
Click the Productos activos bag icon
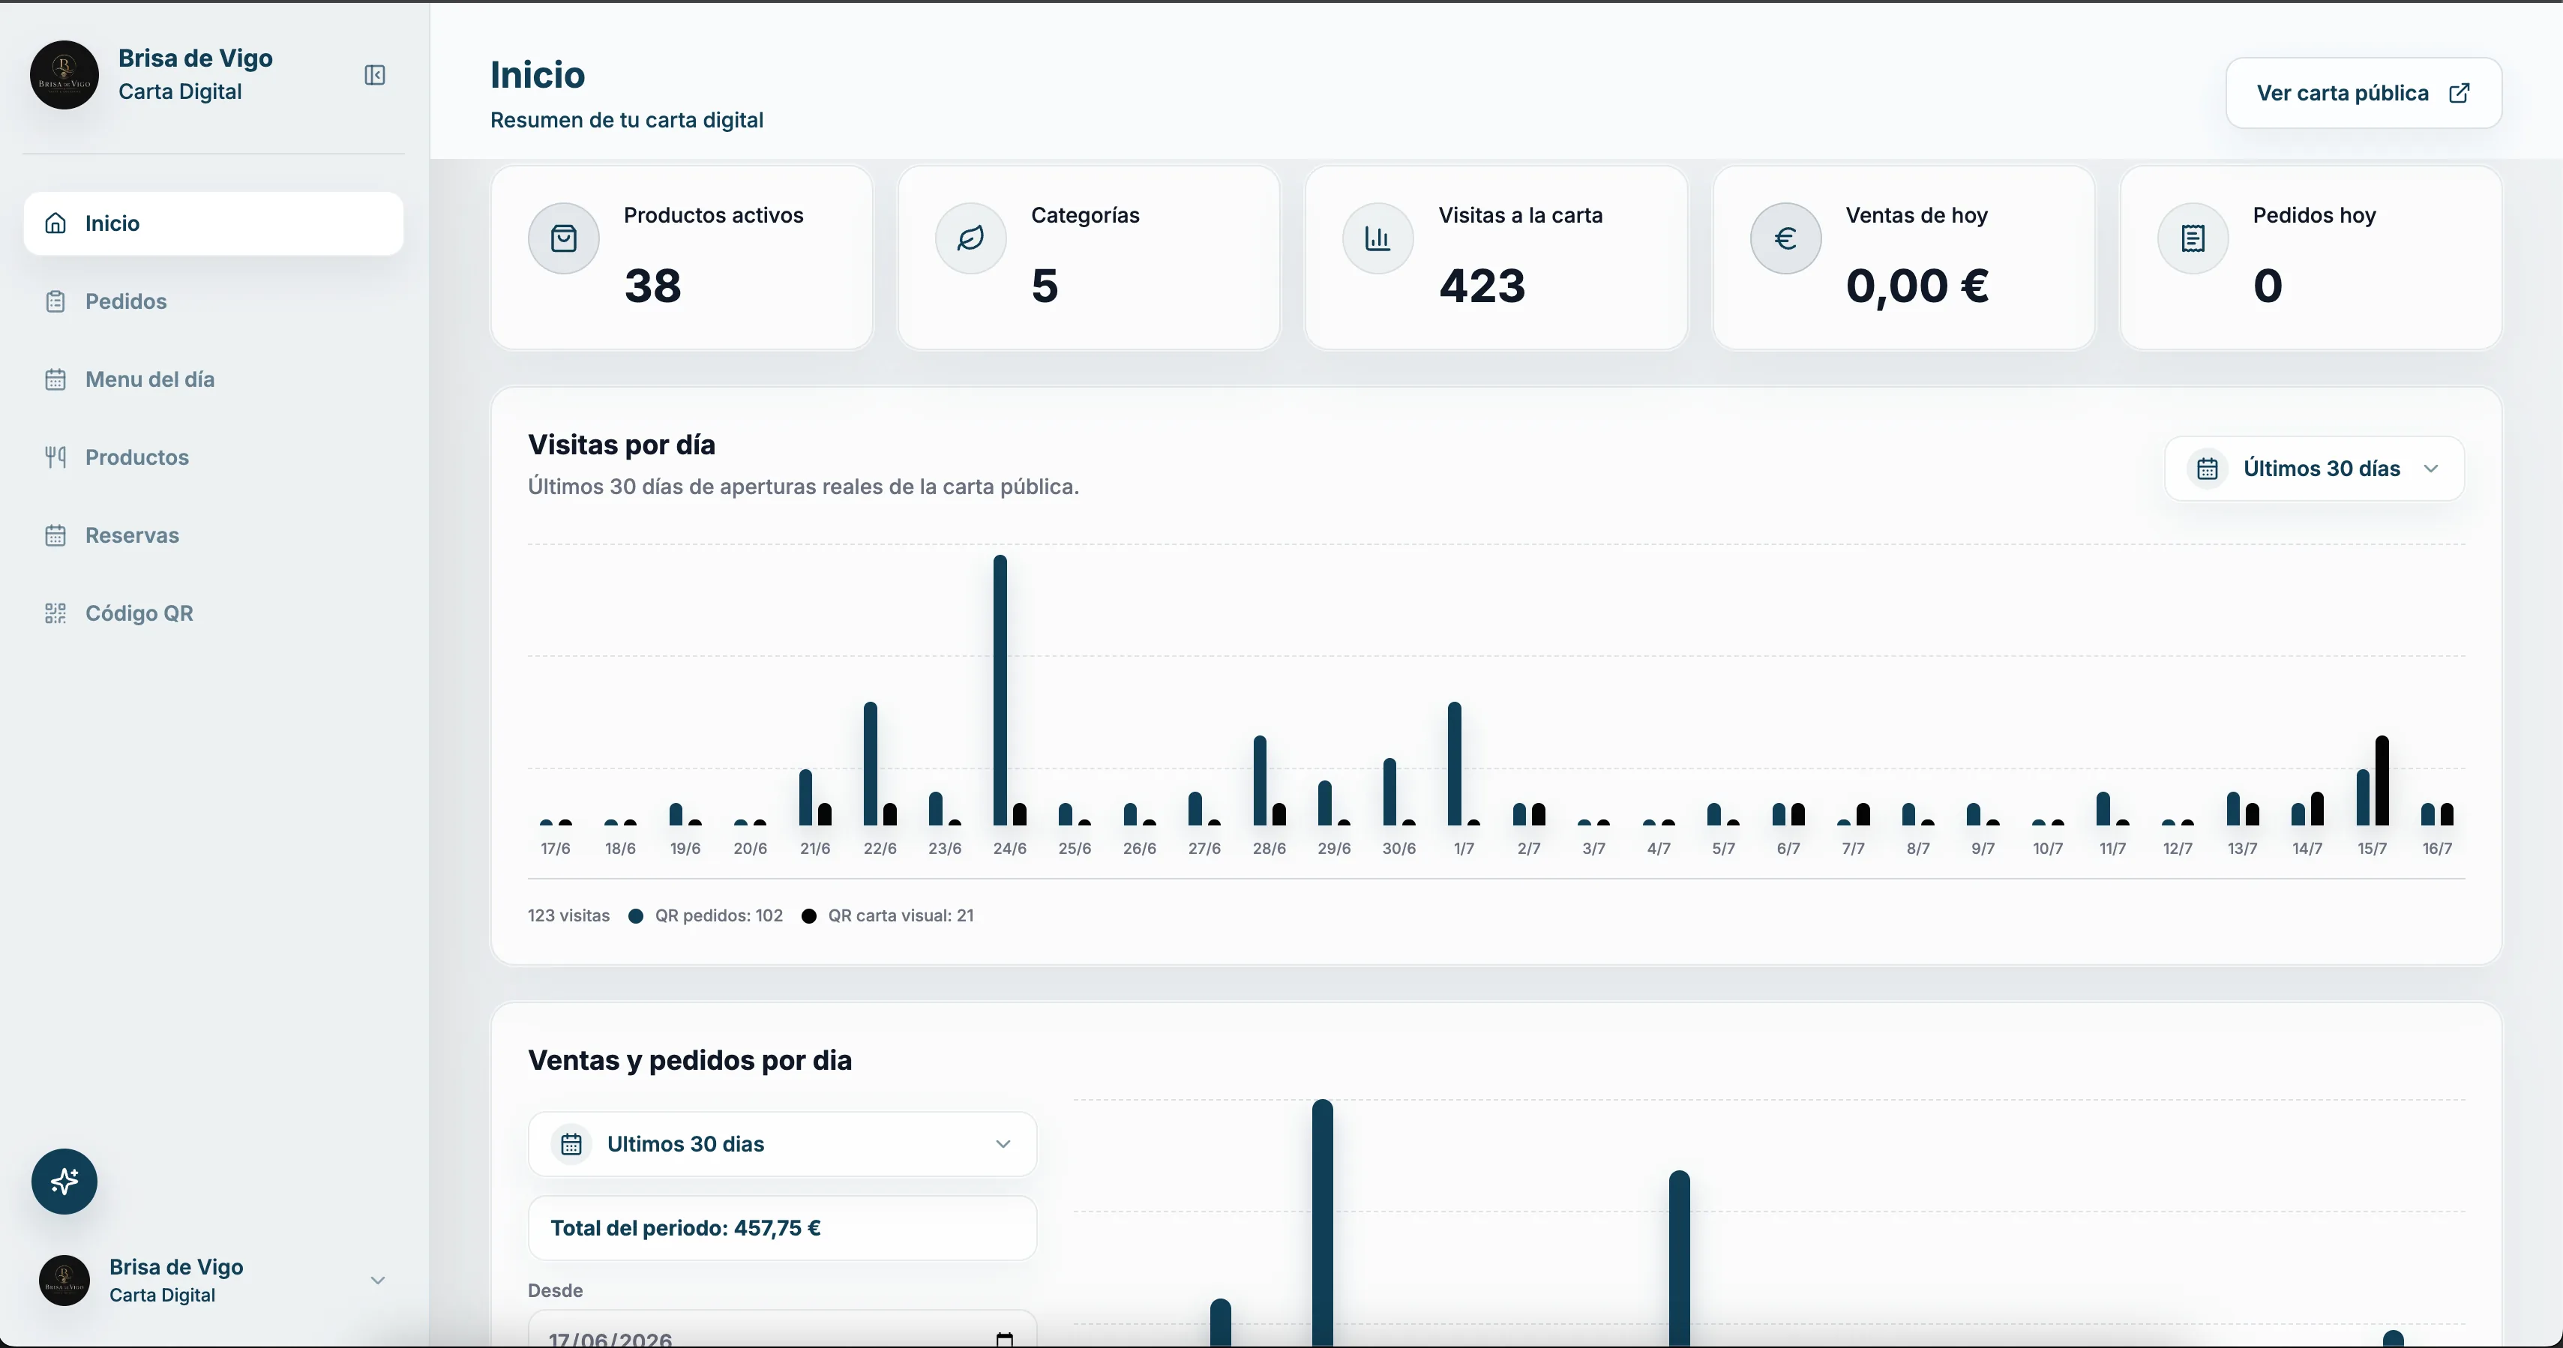coord(564,238)
